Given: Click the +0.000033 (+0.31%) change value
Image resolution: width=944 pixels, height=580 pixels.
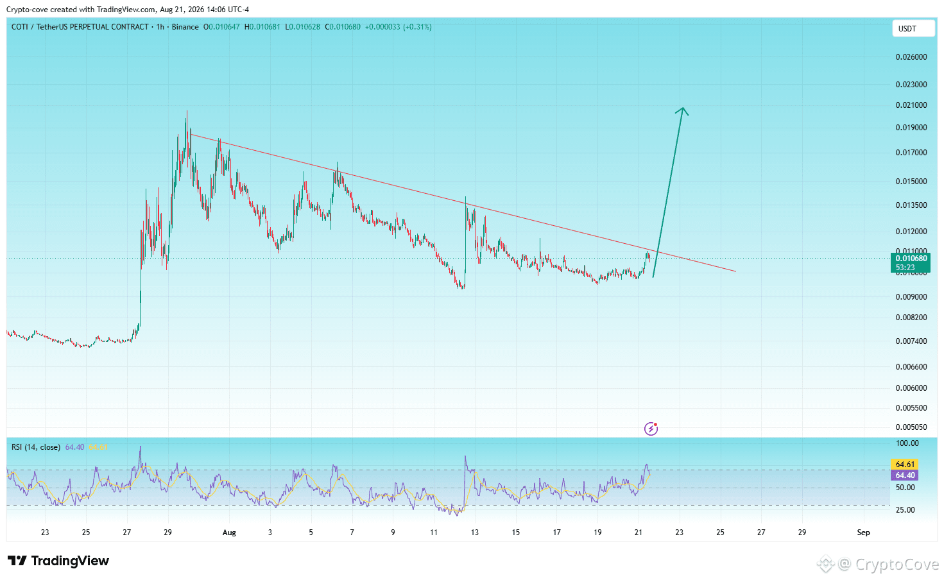Looking at the screenshot, I should pyautogui.click(x=399, y=27).
